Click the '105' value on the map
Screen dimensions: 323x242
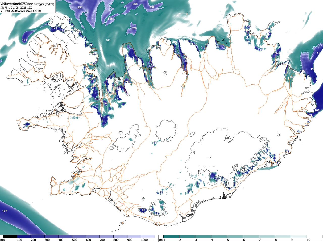pos(97,99)
